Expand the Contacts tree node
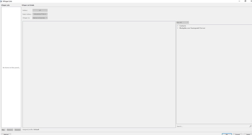Image resolution: width=252 pixels, height=135 pixels. click(178, 26)
